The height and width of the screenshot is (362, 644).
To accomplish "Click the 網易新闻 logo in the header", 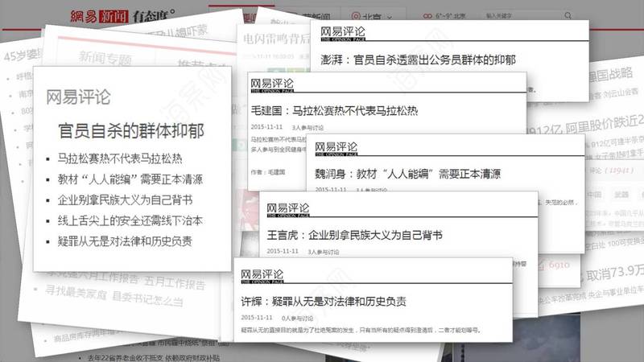I will click(x=99, y=16).
